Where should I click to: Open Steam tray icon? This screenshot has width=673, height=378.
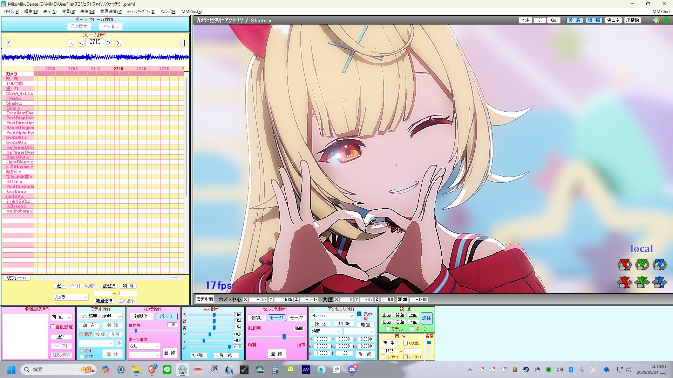point(526,370)
